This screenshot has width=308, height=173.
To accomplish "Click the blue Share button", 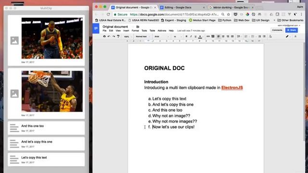I will pos(292,30).
